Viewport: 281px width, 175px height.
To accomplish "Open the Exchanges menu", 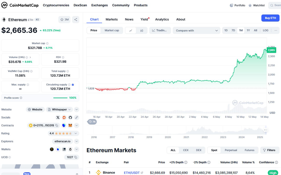I will click(x=99, y=5).
